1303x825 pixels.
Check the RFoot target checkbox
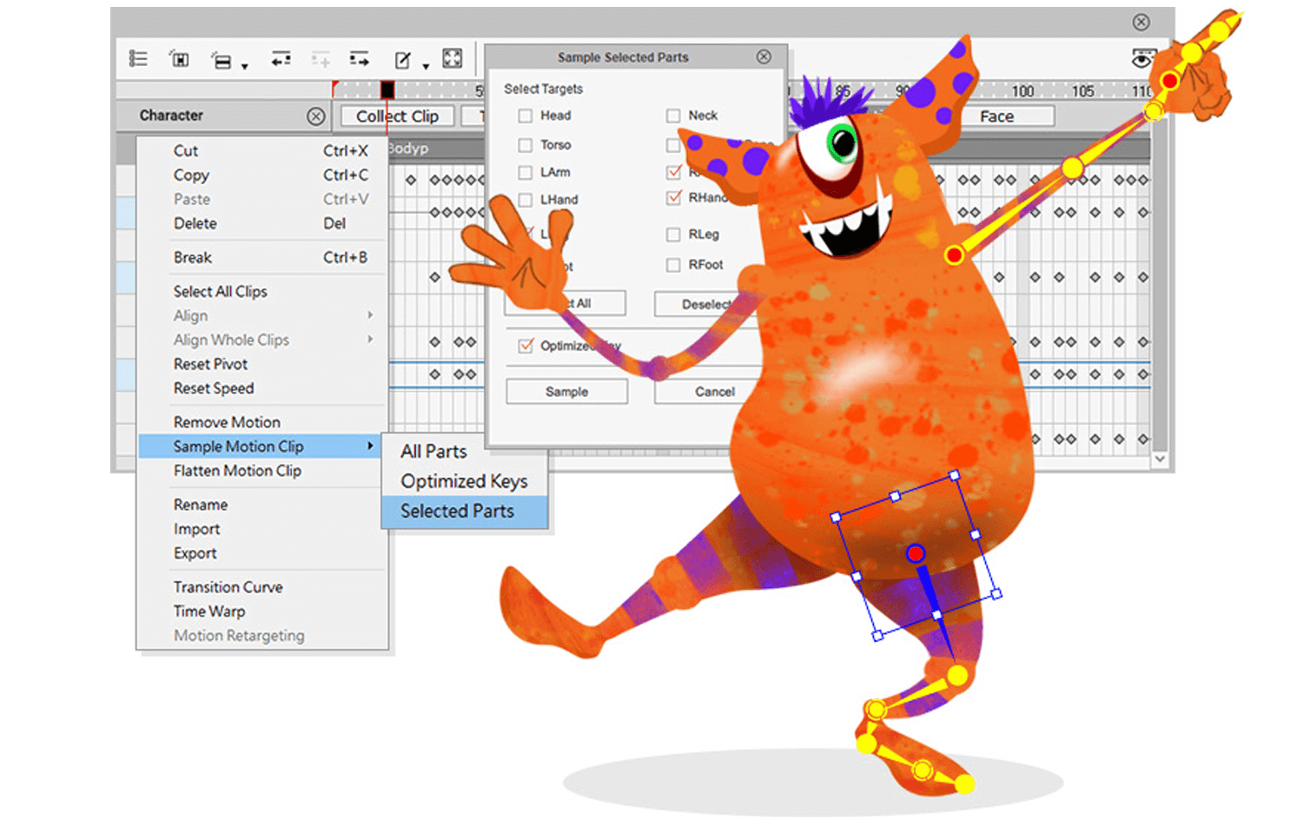point(673,265)
